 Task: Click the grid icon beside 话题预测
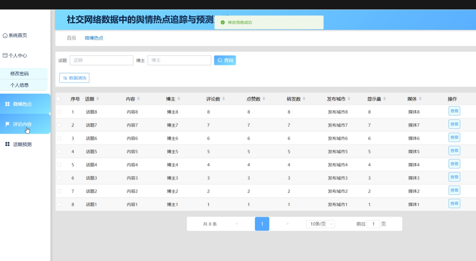[7, 144]
